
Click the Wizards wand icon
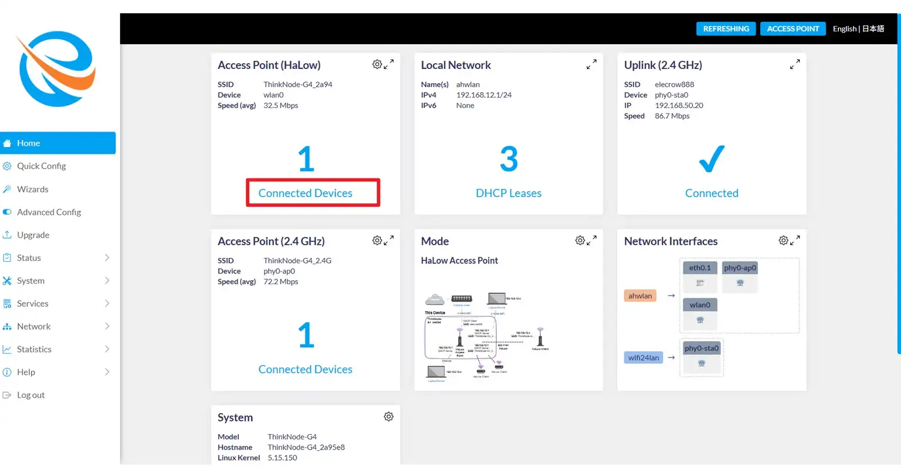(7, 189)
